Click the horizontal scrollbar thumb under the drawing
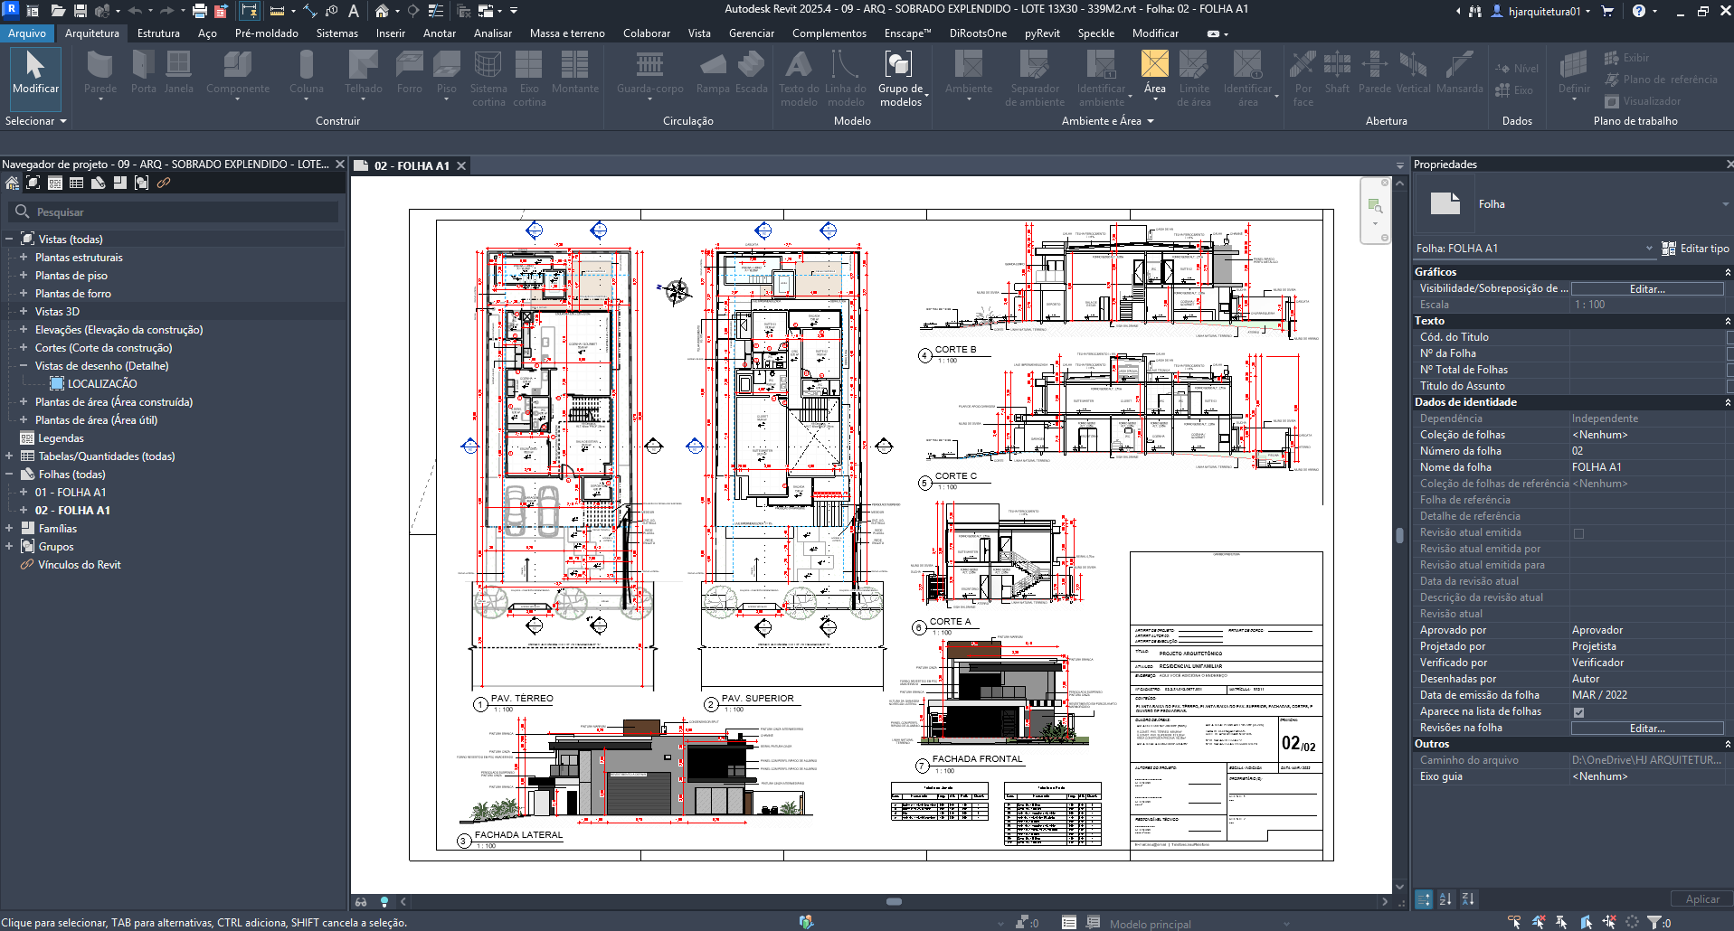The width and height of the screenshot is (1734, 931). point(894,901)
